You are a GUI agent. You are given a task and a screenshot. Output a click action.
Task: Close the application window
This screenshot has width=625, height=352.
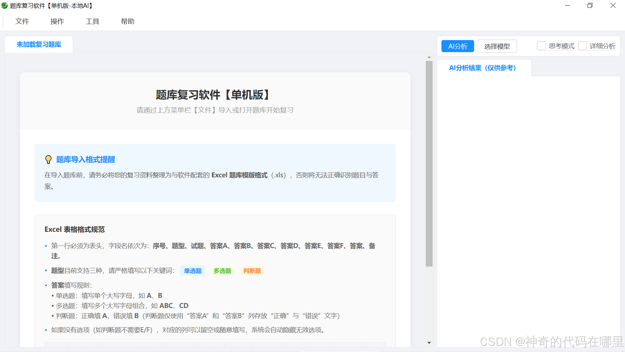[613, 6]
